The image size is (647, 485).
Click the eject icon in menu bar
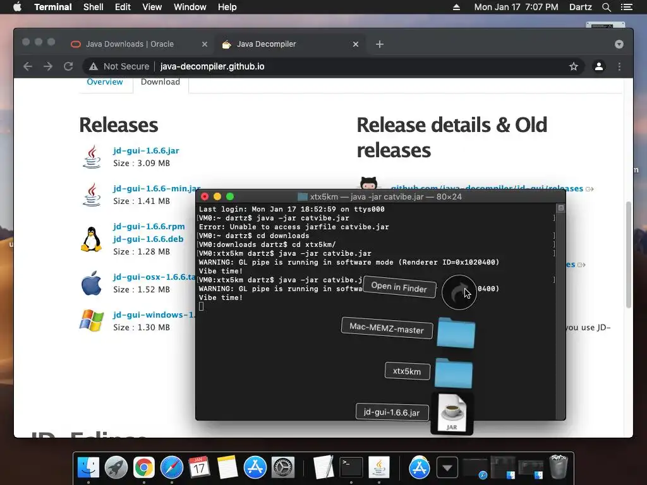coord(456,7)
